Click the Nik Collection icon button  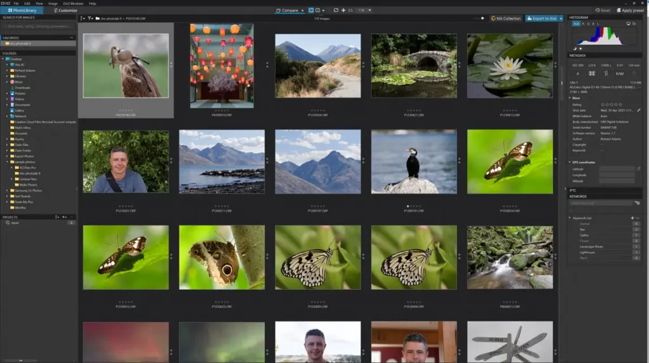point(506,18)
